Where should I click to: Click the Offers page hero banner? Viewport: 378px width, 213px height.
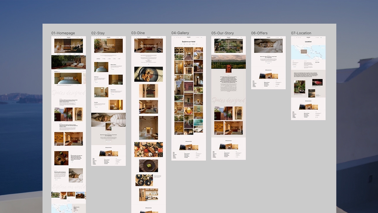tap(268, 46)
